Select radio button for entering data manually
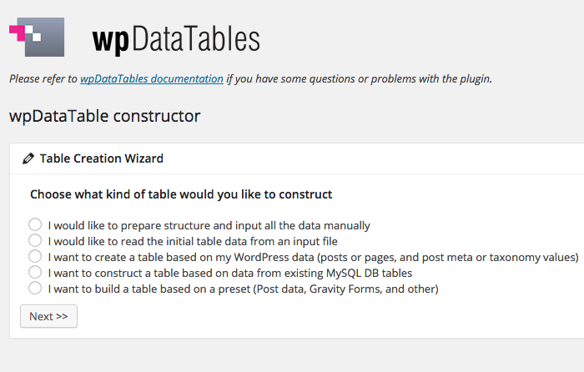The width and height of the screenshot is (584, 372). pos(35,224)
